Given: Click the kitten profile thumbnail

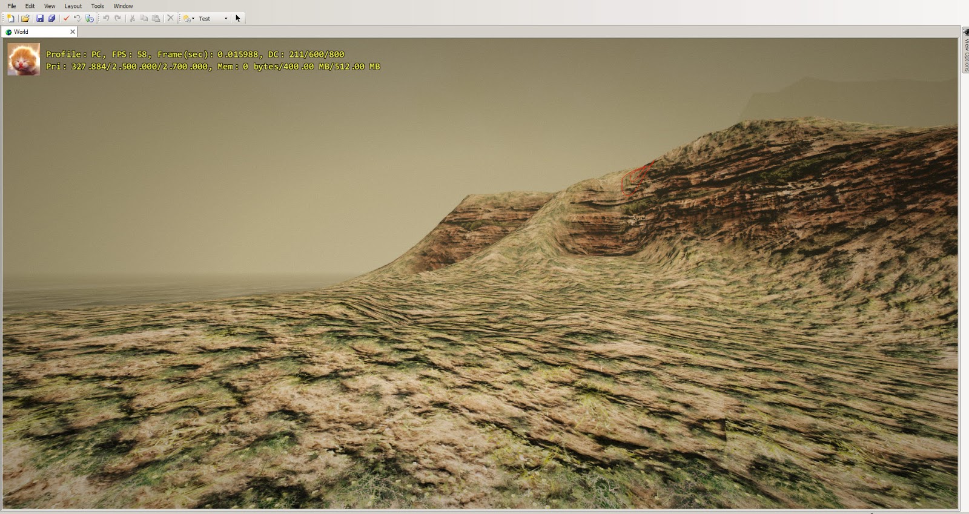Looking at the screenshot, I should point(24,59).
